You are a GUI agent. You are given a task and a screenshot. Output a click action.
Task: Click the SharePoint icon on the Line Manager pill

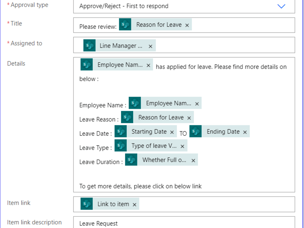[x=89, y=45]
